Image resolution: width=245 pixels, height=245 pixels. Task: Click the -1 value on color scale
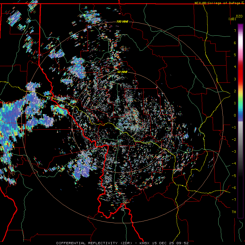tap(234, 127)
